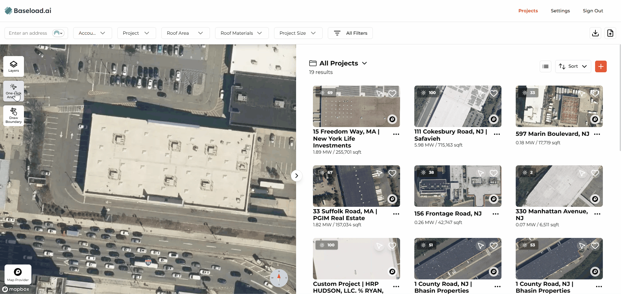Click the map compass orientation icon
Viewport: 621px width, 294px height.
279,278
